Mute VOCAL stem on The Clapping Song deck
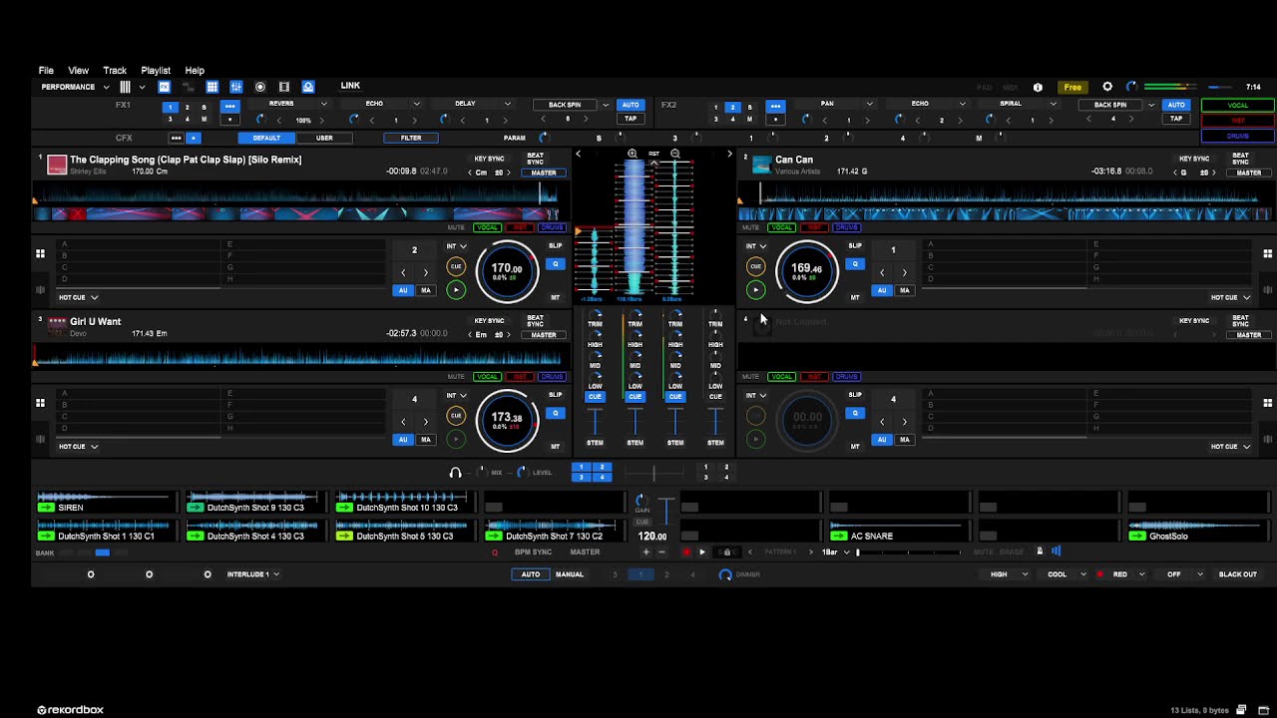Image resolution: width=1277 pixels, height=718 pixels. pos(487,227)
